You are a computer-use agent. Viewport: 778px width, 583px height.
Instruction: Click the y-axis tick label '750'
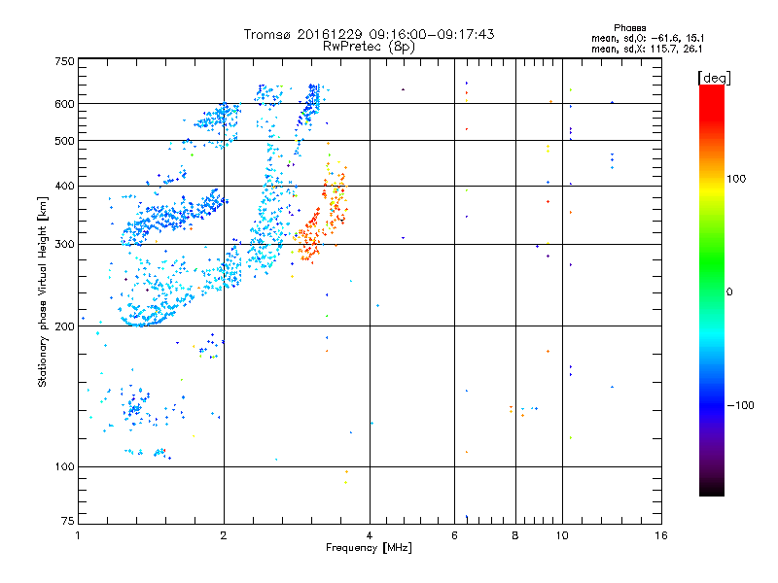pos(65,61)
